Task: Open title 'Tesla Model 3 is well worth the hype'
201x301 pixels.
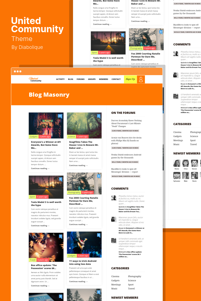Action: [x=46, y=204]
